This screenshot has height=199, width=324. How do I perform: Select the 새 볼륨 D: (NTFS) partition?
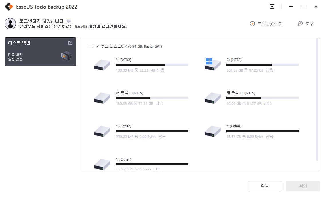[251, 98]
